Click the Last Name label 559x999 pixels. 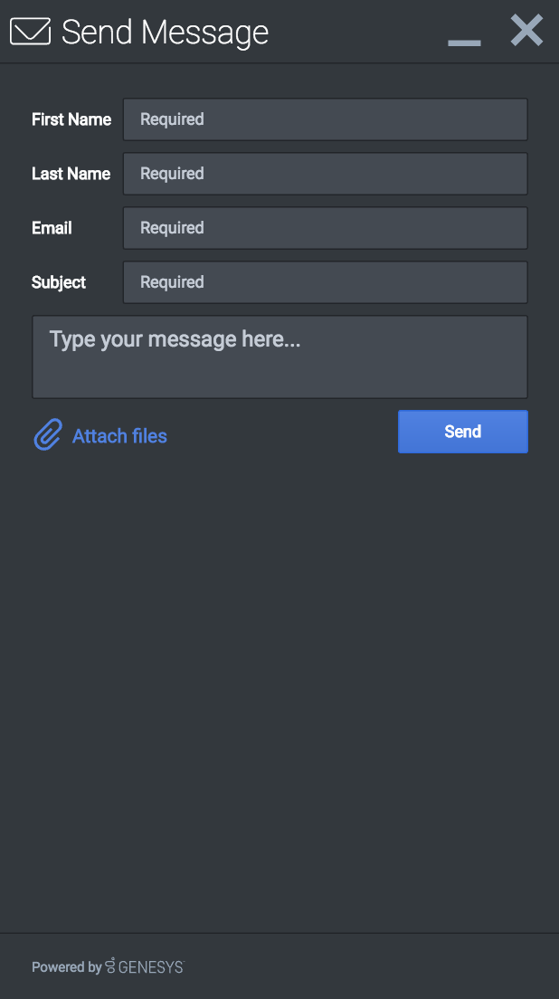click(71, 174)
